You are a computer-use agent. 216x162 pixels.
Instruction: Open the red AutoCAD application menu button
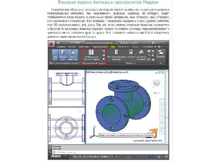51,44
